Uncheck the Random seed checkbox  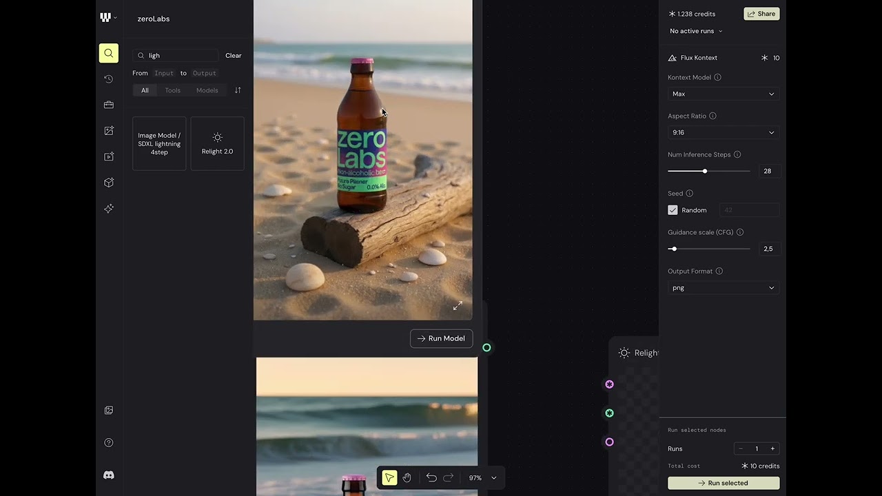click(673, 210)
